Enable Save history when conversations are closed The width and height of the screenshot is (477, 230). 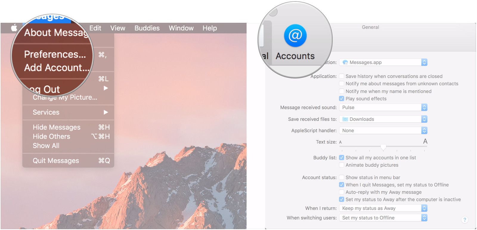342,76
